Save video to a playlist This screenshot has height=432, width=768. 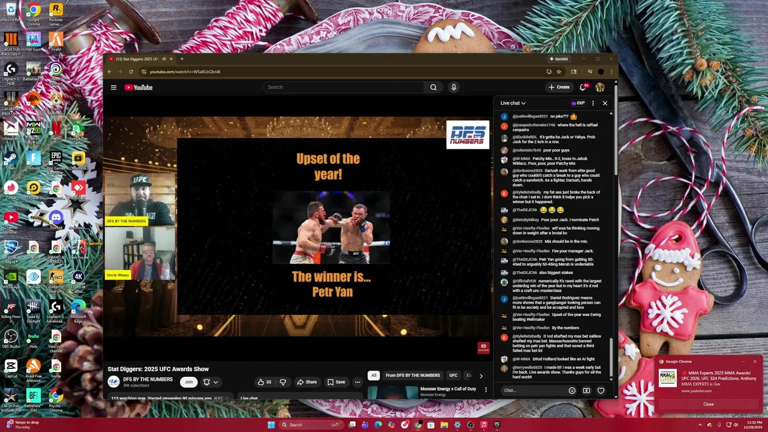(x=336, y=382)
